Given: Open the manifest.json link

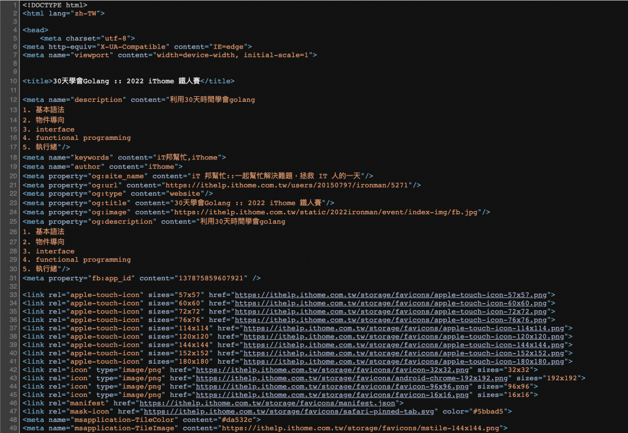Looking at the screenshot, I should 267,404.
